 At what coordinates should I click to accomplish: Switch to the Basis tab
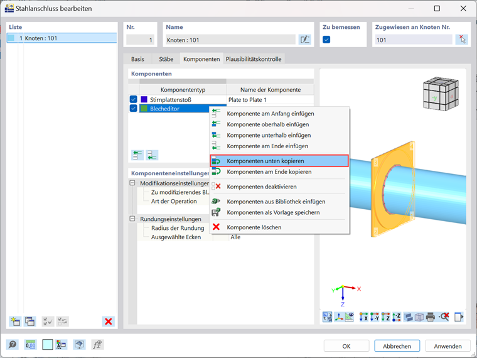click(137, 59)
